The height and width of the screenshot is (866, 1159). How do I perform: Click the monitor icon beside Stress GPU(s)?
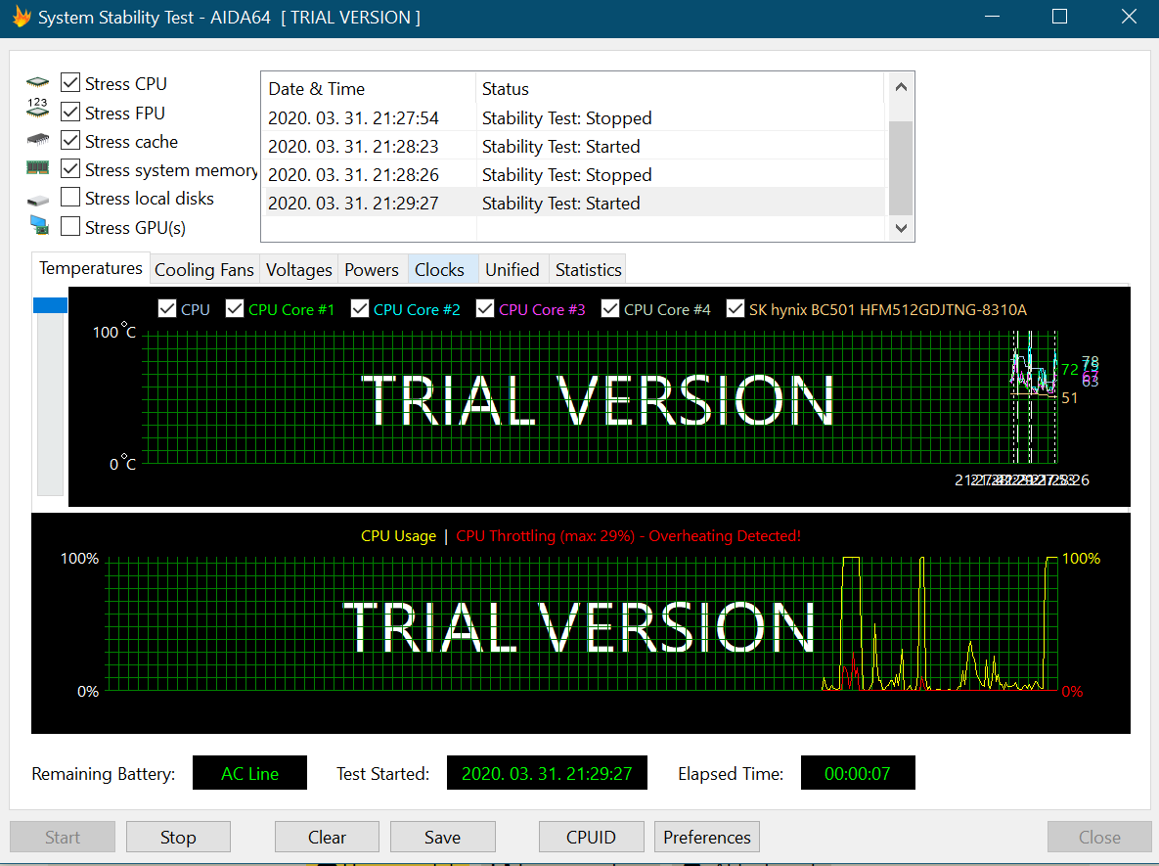[x=39, y=225]
